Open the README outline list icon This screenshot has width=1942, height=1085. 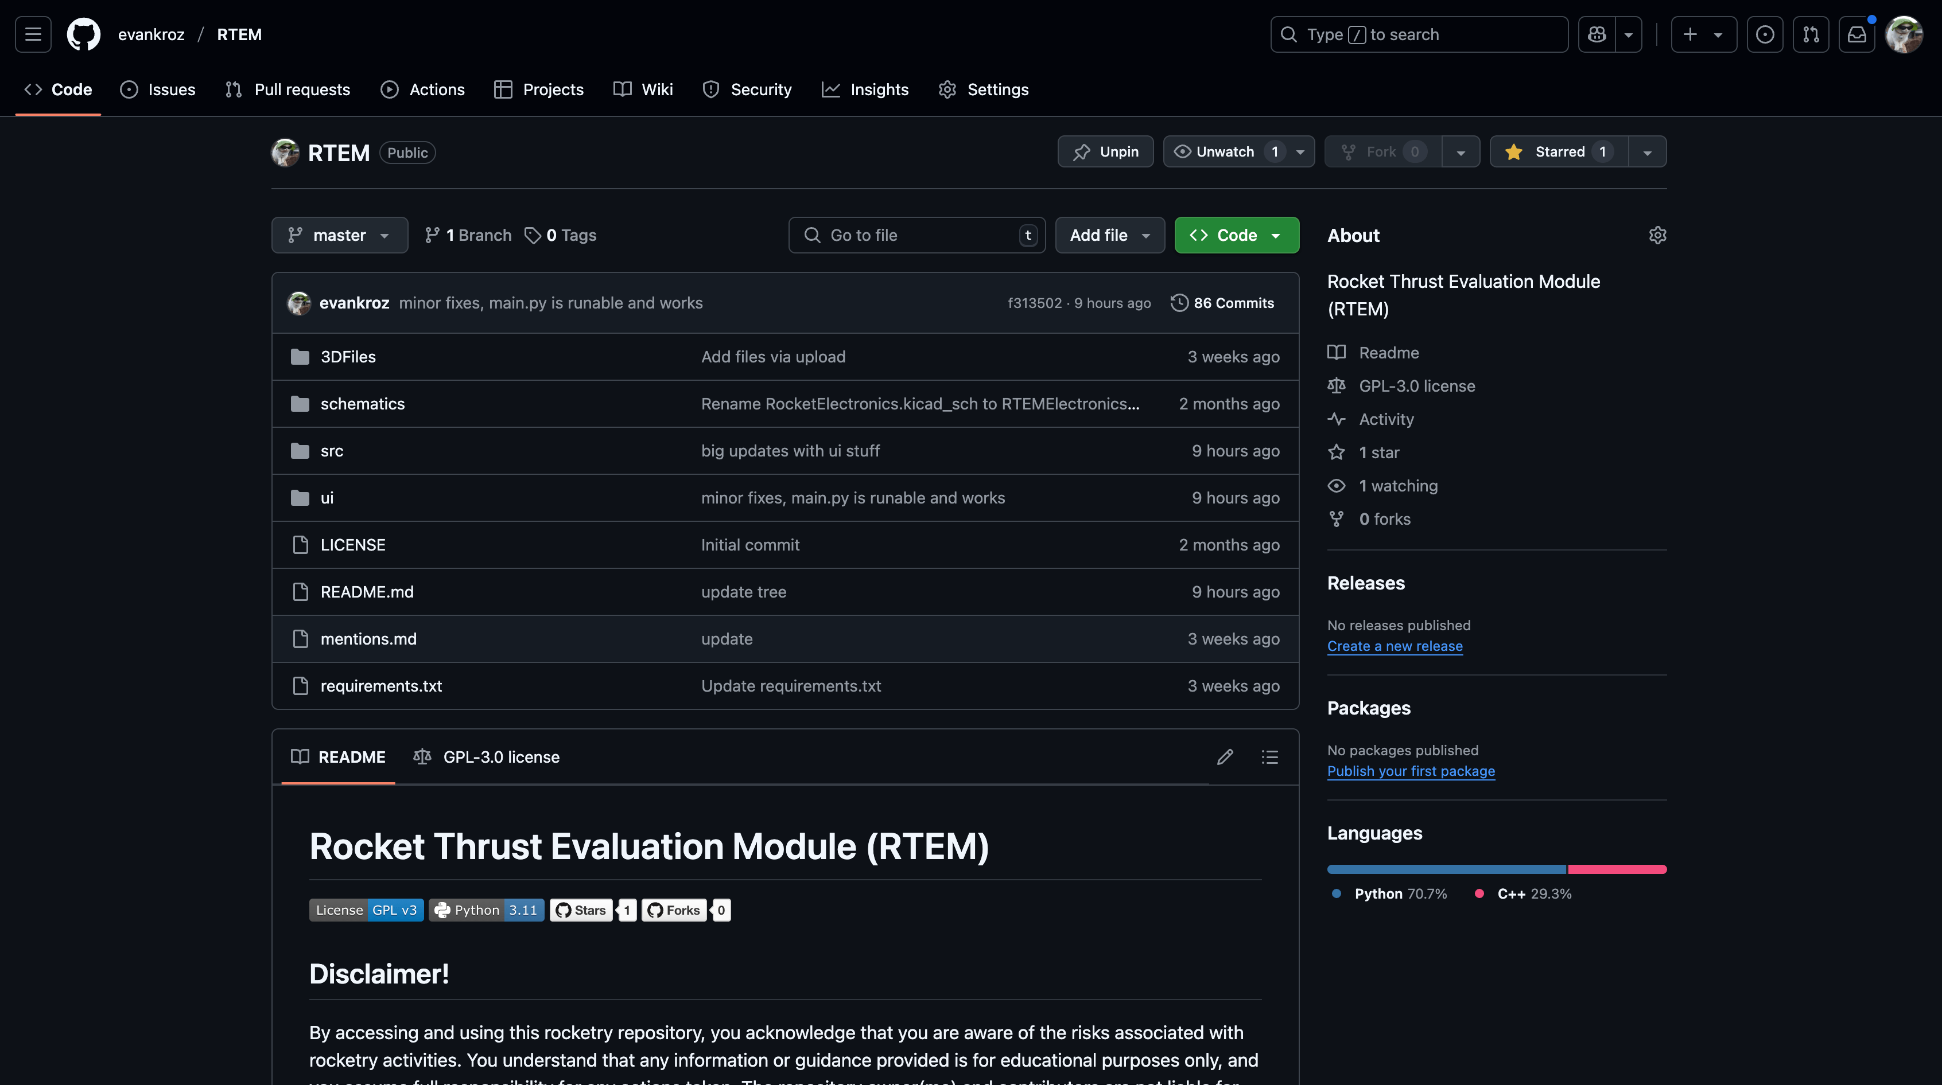click(x=1269, y=756)
